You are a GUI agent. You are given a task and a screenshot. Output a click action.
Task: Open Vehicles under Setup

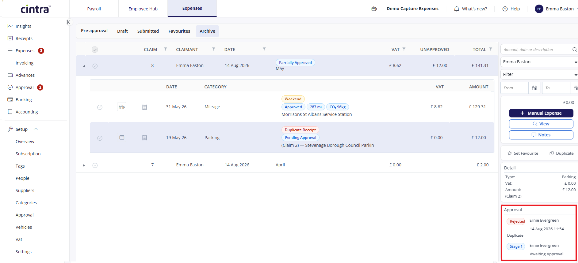pyautogui.click(x=24, y=227)
